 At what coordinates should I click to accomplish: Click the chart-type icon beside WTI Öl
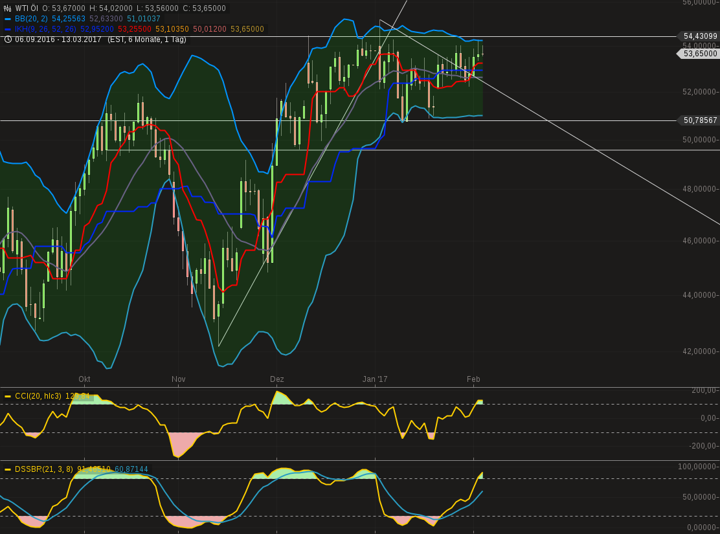click(x=8, y=8)
